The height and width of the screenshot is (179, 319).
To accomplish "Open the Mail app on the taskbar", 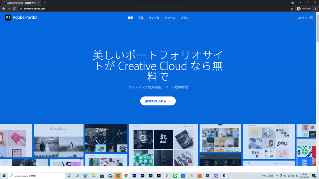I will tap(110, 176).
